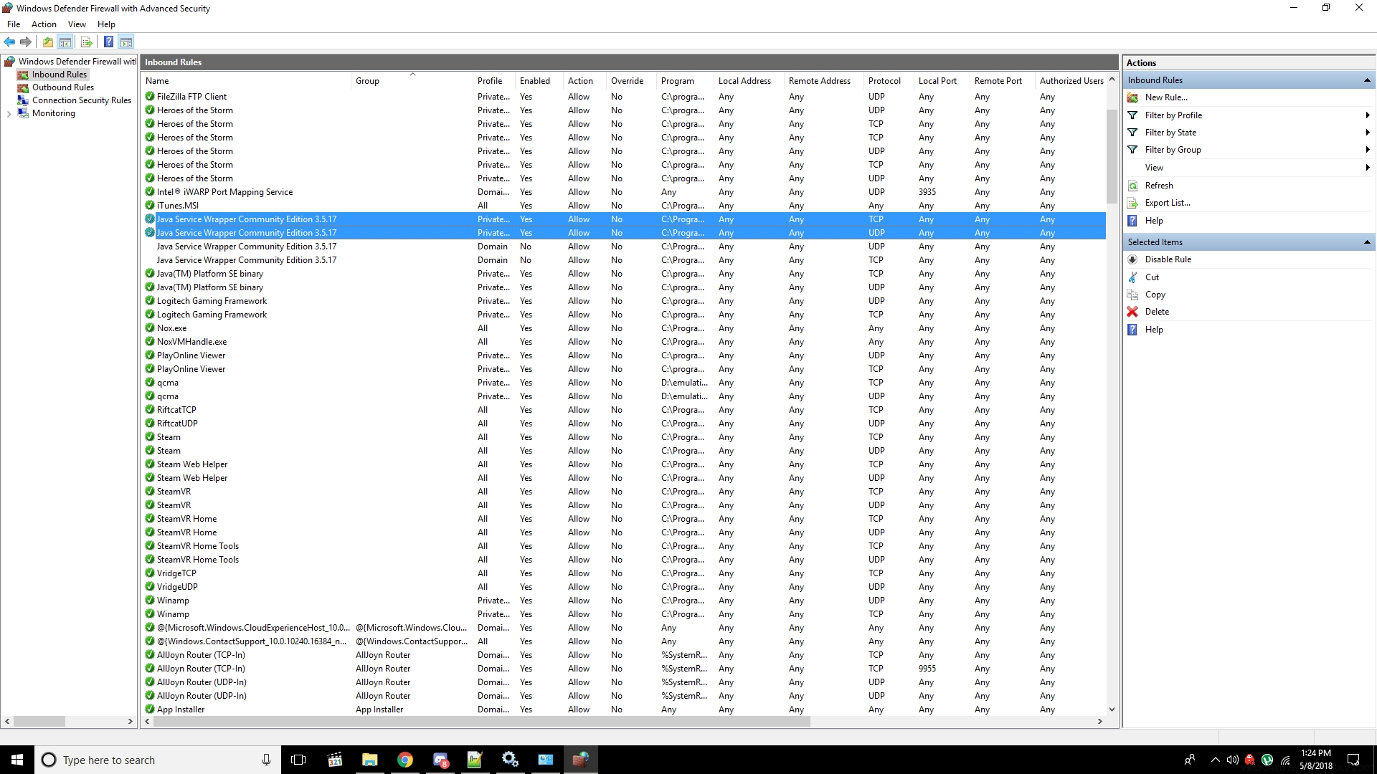Click the Export List toolbar icon
1377x774 pixels.
coord(87,42)
